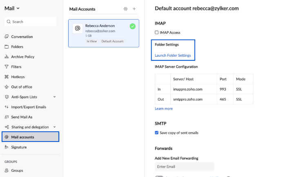Viewport: 281px width, 177px height.
Task: Click the Conversation chat bubble icon
Action: pos(7,37)
